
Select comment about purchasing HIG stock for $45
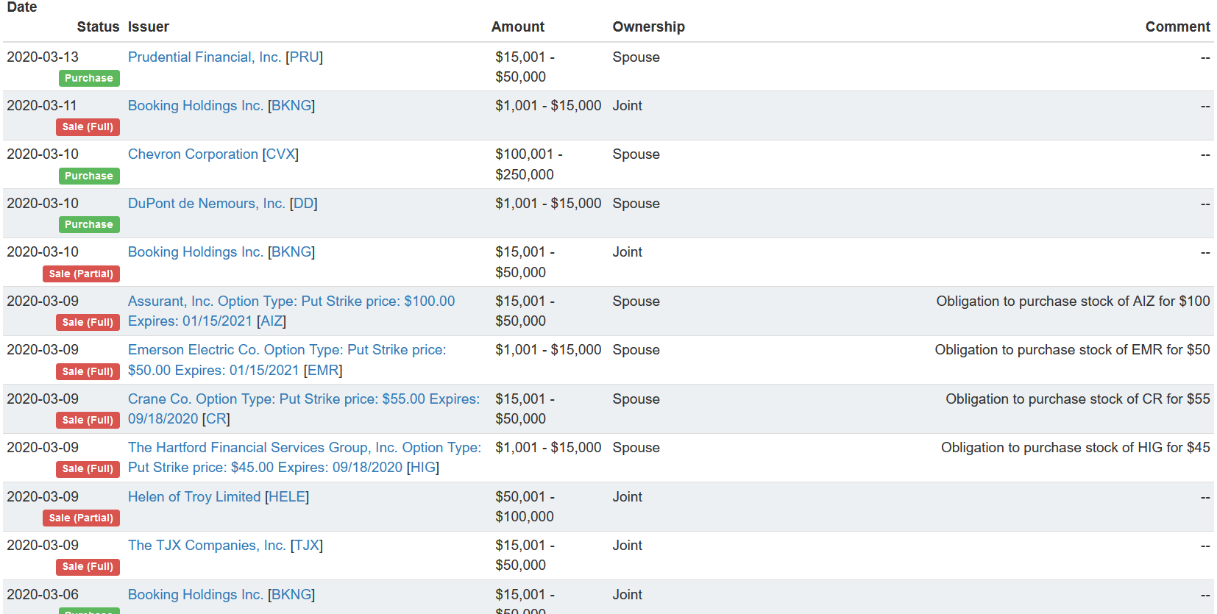pos(1076,448)
